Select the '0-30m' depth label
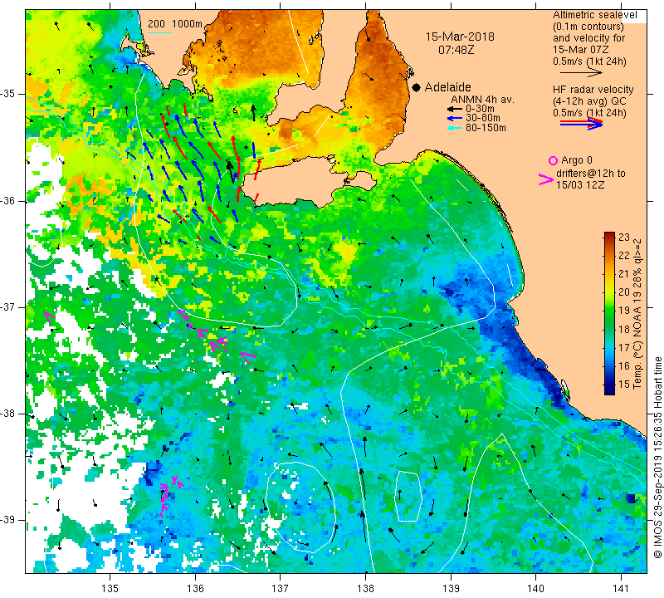Image resolution: width=664 pixels, height=598 pixels. click(x=480, y=109)
